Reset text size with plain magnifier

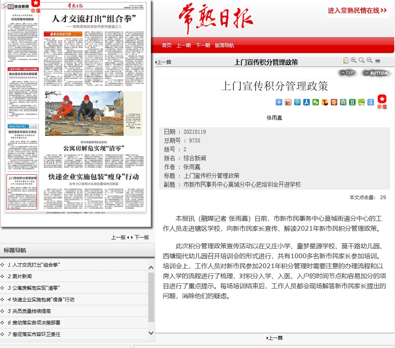pyautogui.click(x=362, y=60)
